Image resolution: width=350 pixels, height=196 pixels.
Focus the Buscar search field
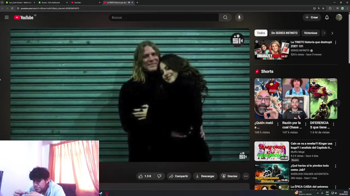(164, 17)
